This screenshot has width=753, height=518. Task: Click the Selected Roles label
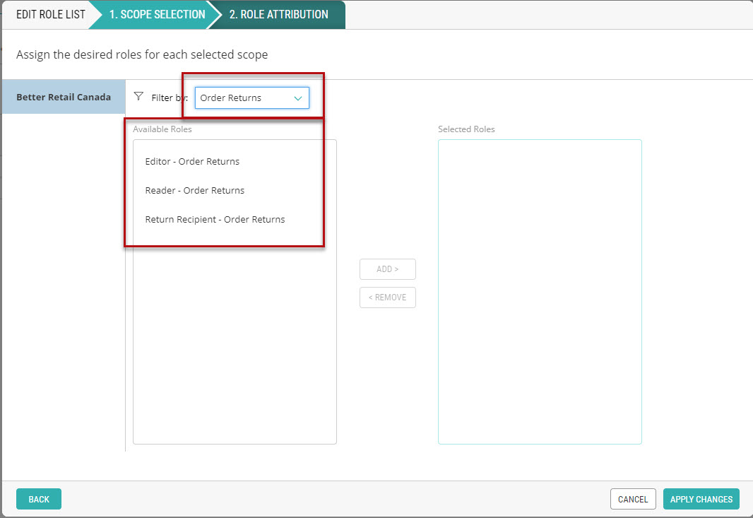pyautogui.click(x=466, y=129)
